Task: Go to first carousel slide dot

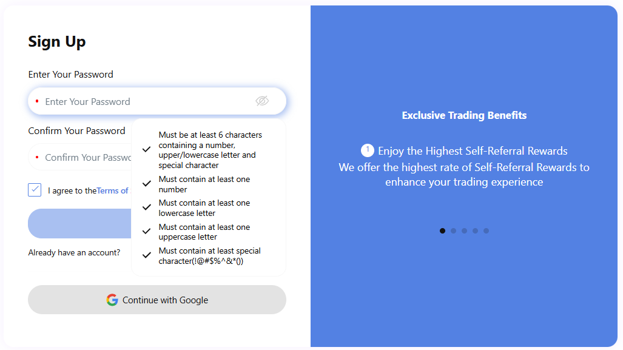Action: [442, 231]
